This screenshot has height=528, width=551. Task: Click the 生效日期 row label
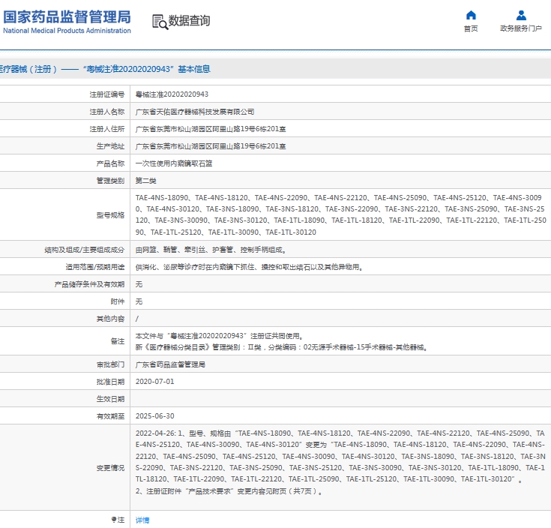point(110,399)
